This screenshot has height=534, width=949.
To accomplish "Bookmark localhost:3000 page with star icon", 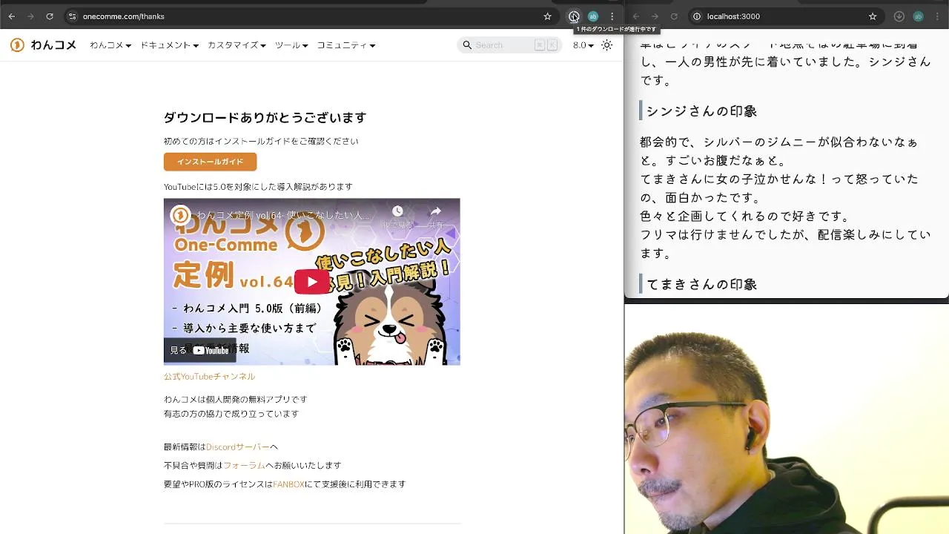I will (x=873, y=16).
